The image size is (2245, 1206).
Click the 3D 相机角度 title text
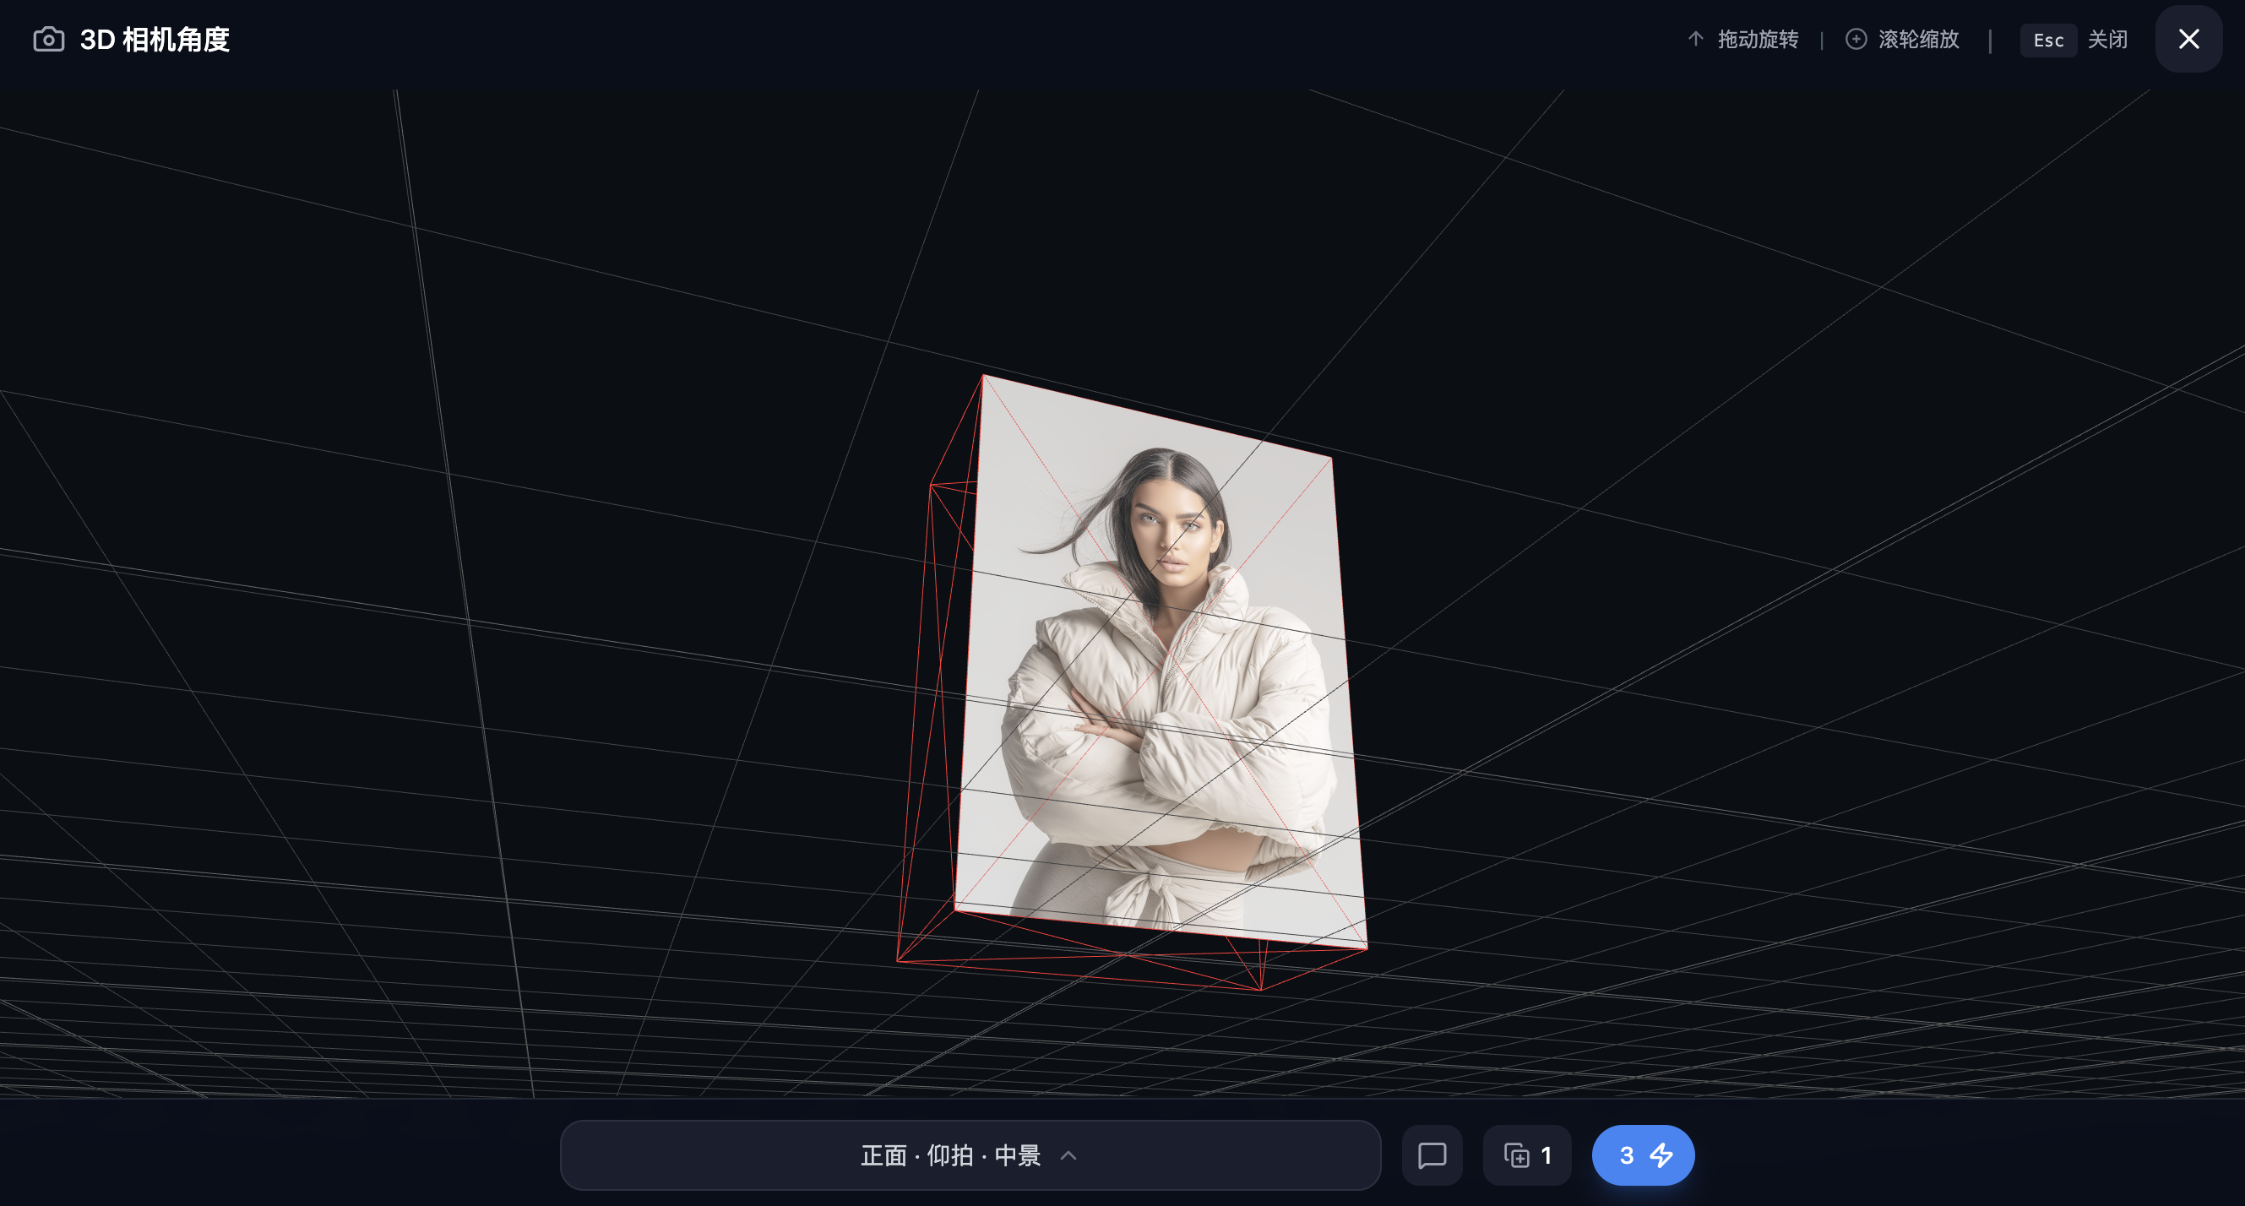(155, 39)
